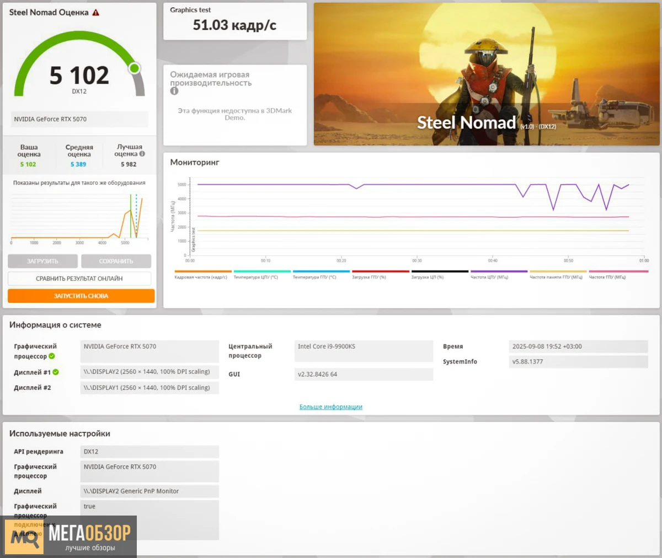Click the Steel Nomad benchmark banner image
The width and height of the screenshot is (662, 558).
click(x=487, y=74)
